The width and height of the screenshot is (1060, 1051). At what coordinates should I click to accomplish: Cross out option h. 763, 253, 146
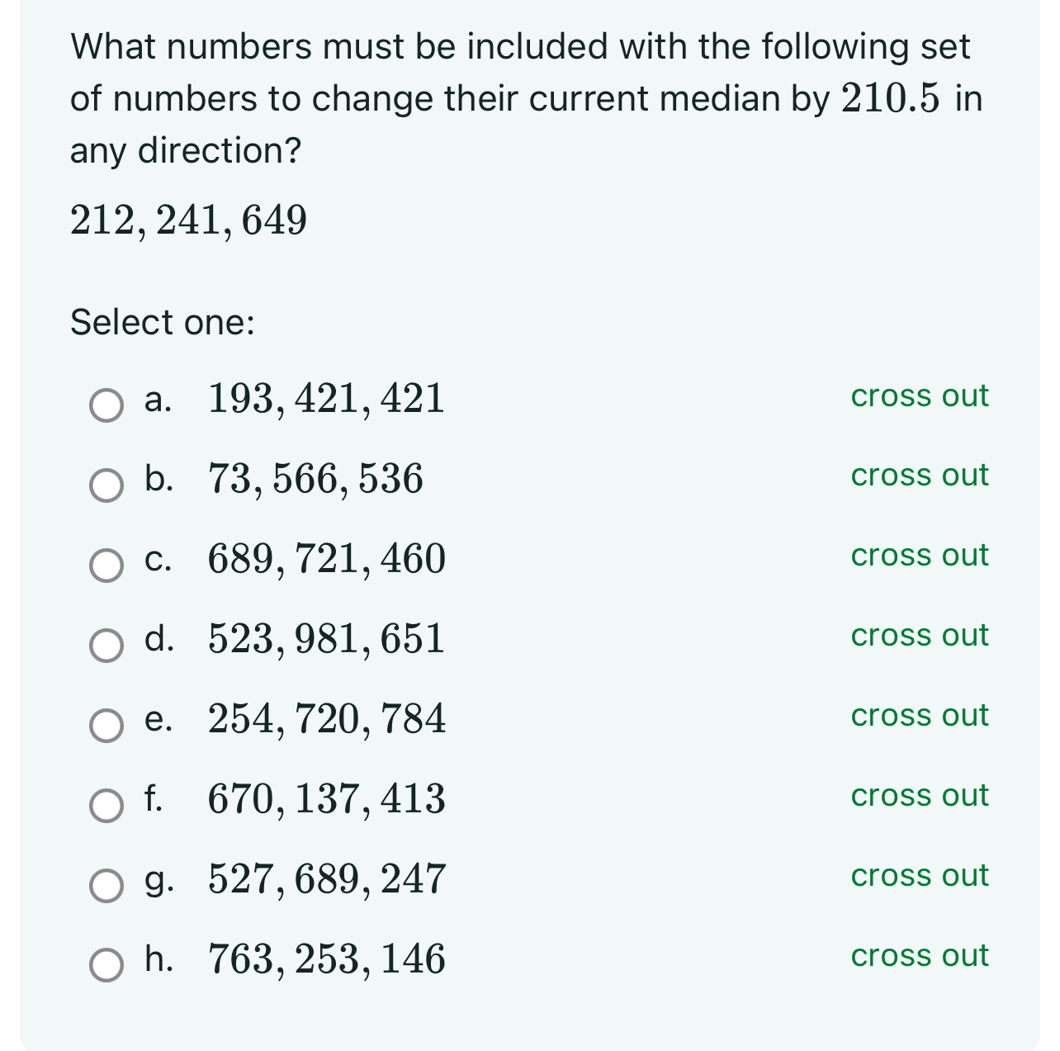click(919, 956)
